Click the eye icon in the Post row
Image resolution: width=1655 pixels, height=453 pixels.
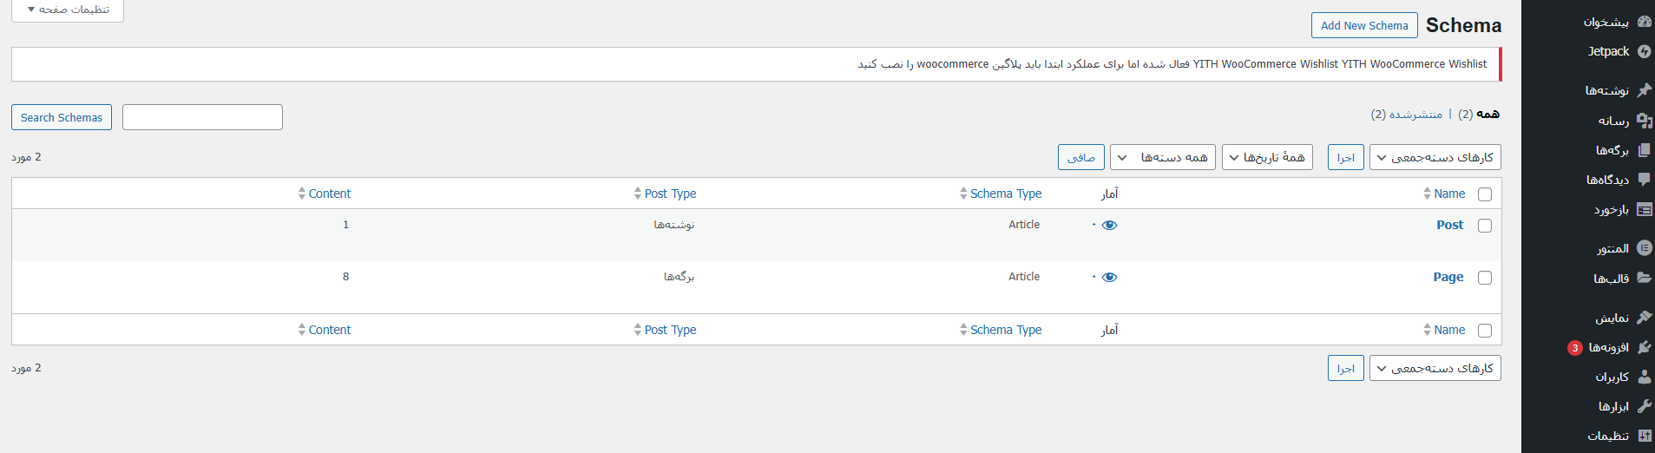tap(1109, 225)
